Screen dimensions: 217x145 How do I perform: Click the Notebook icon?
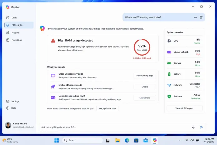(8, 40)
